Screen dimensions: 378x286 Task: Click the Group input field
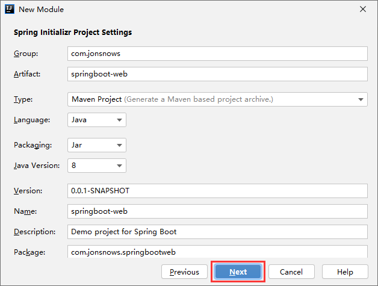[x=217, y=54]
